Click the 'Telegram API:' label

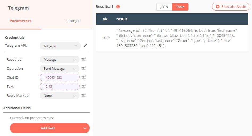(x=16, y=46)
